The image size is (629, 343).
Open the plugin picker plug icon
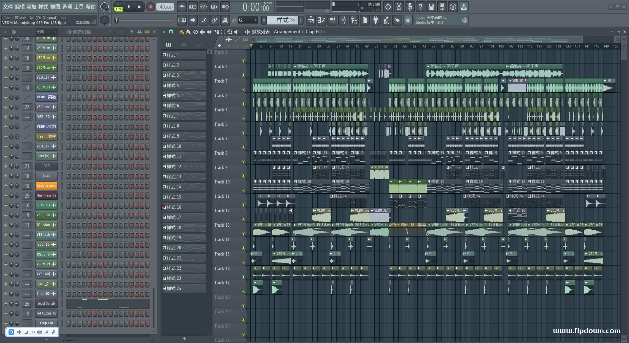[376, 20]
